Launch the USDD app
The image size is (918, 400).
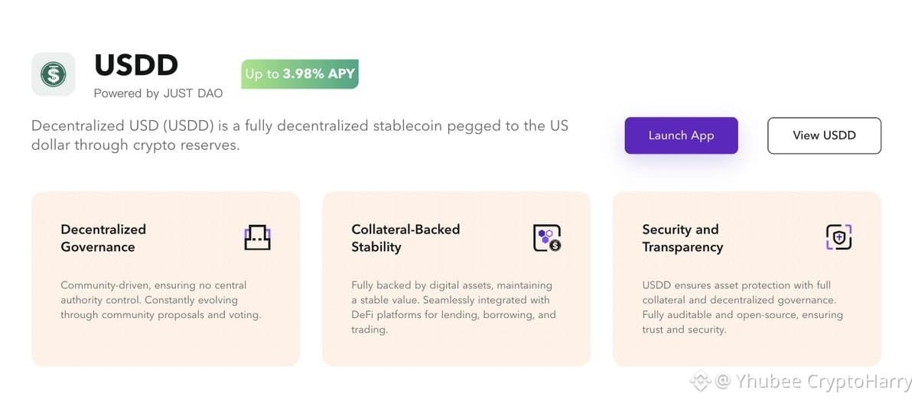point(681,135)
